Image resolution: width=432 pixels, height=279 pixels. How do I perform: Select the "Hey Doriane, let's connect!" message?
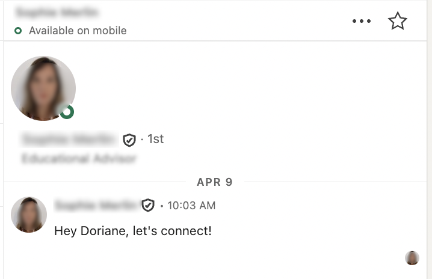[x=133, y=230]
